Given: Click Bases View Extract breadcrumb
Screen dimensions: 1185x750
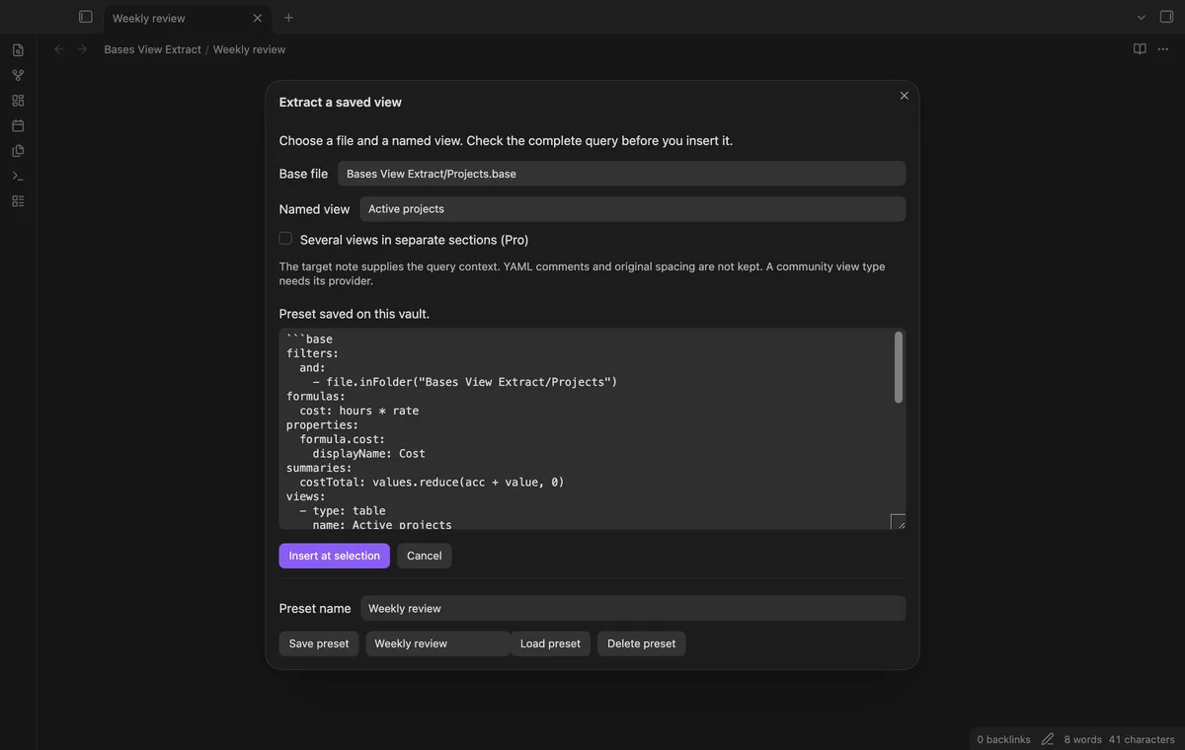Looking at the screenshot, I should (153, 49).
